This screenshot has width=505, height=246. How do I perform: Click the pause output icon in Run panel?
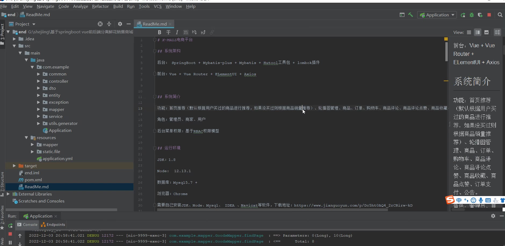(10, 243)
